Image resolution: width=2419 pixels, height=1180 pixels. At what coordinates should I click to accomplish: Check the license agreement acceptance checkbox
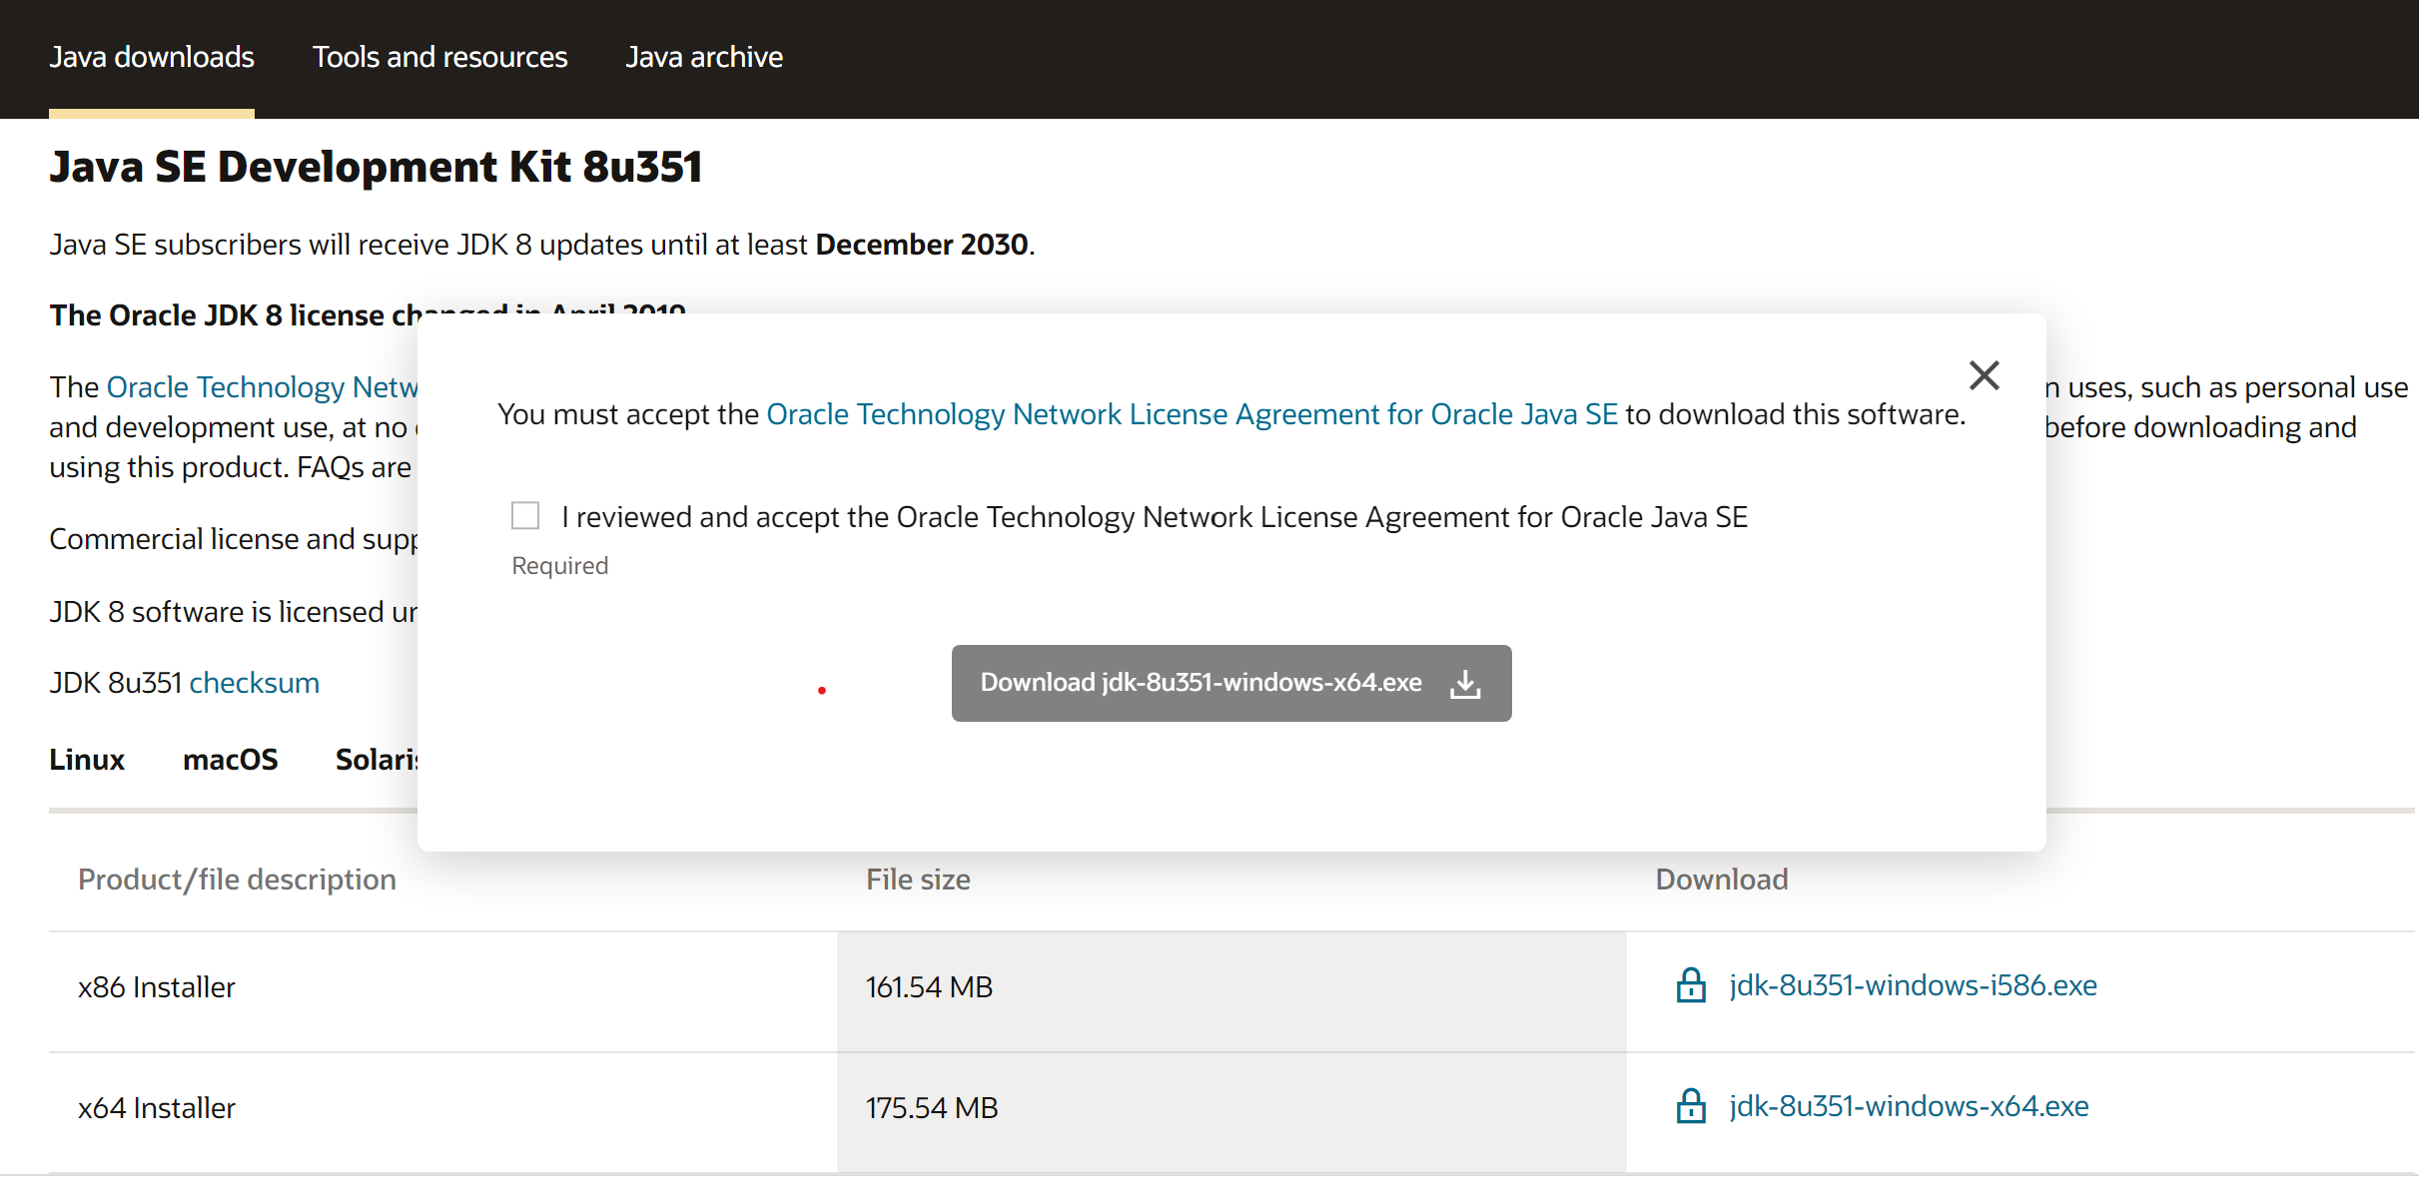(x=525, y=516)
